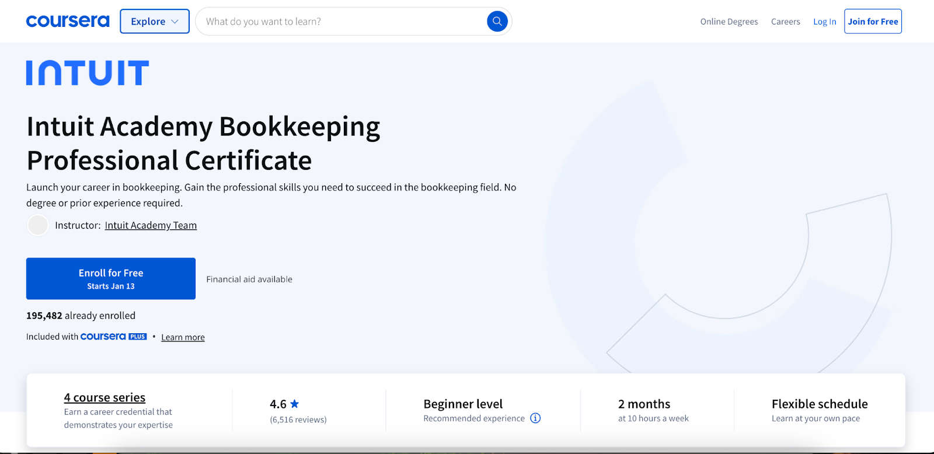Click the chevron arrow inside Explore
Image resolution: width=934 pixels, height=454 pixels.
(175, 22)
